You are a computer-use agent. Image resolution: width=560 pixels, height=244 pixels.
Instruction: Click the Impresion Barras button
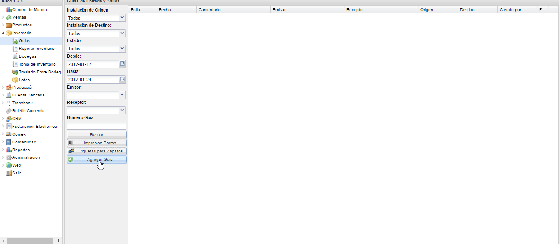pos(97,143)
